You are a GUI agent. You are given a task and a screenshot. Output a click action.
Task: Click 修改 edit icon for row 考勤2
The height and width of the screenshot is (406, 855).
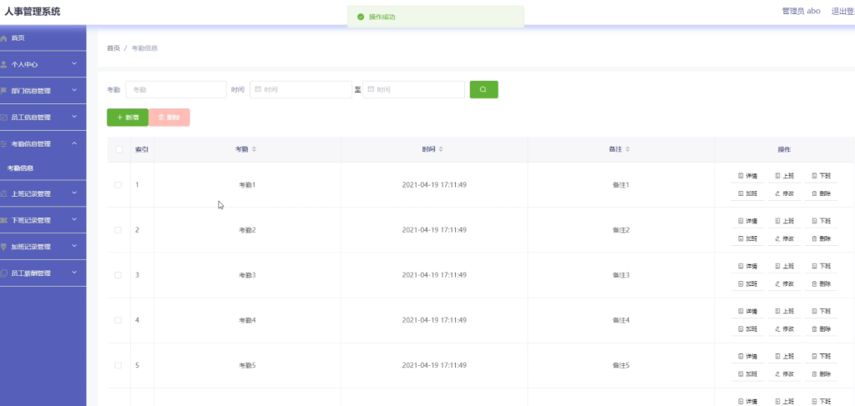click(x=777, y=238)
